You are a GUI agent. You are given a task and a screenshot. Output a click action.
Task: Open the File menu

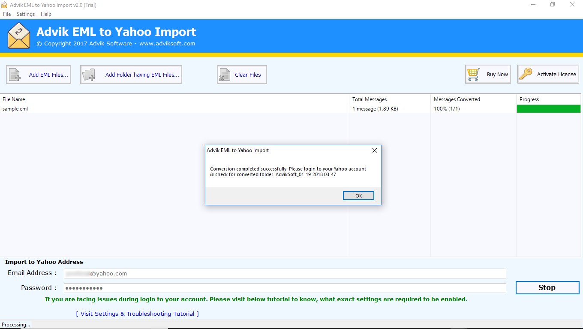(7, 14)
